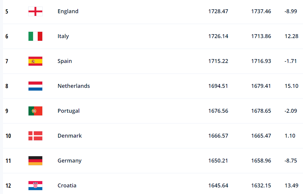
Task: Open the England team link
Action: [68, 11]
